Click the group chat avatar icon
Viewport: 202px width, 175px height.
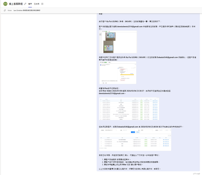point(5,4)
